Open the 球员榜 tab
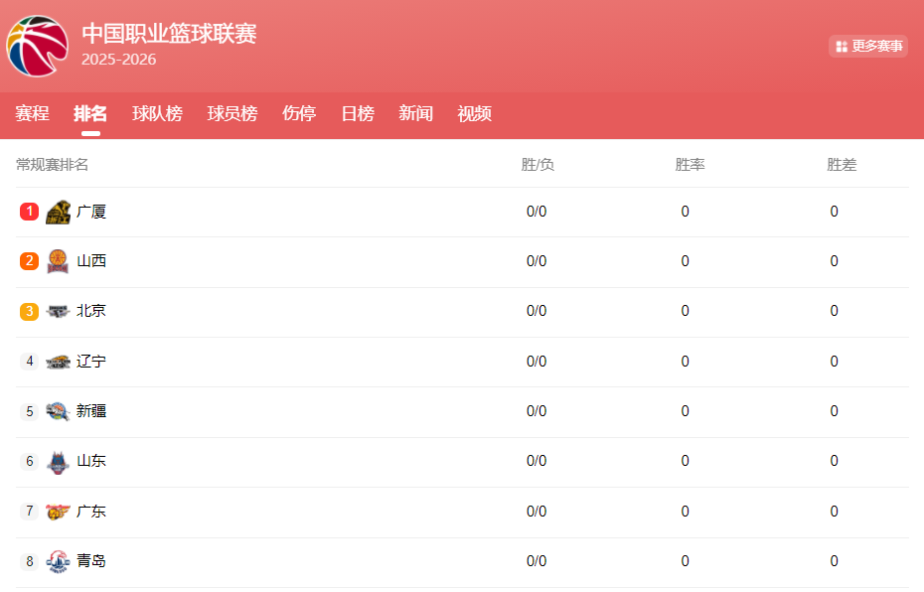The width and height of the screenshot is (924, 592). coord(231,113)
